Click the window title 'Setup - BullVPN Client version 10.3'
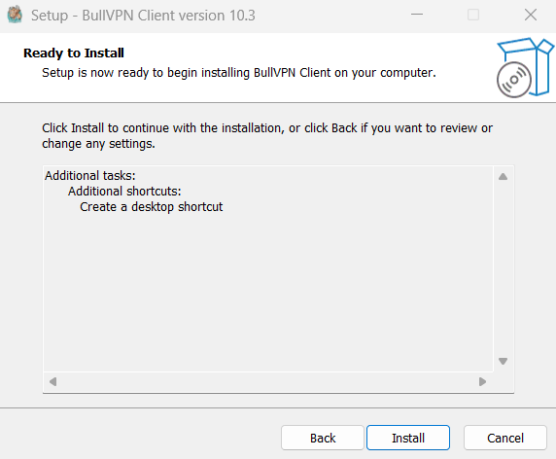The image size is (556, 459). (143, 16)
